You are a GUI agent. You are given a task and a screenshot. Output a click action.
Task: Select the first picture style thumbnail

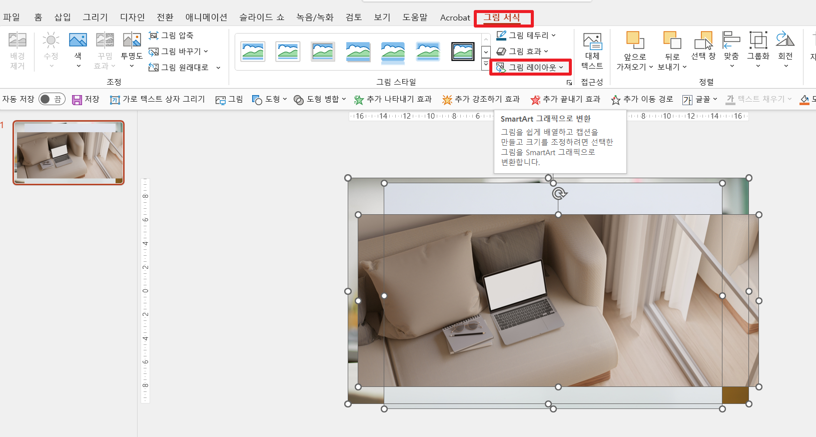coord(253,52)
